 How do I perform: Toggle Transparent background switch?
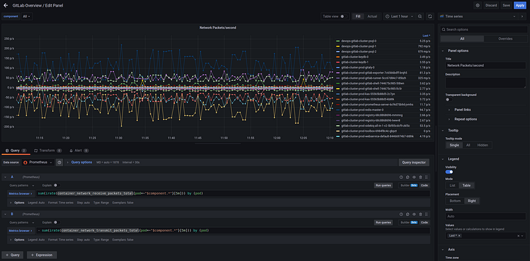(x=449, y=99)
